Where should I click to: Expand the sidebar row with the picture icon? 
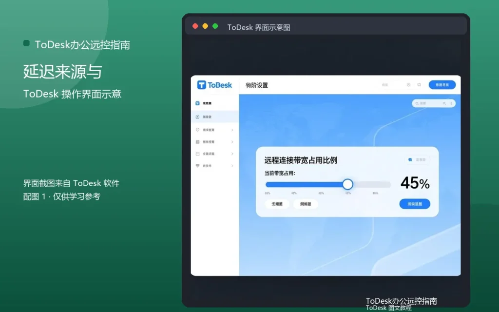point(232,142)
